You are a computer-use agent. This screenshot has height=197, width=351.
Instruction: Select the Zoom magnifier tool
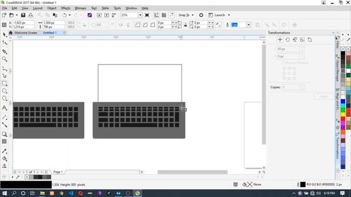4,59
